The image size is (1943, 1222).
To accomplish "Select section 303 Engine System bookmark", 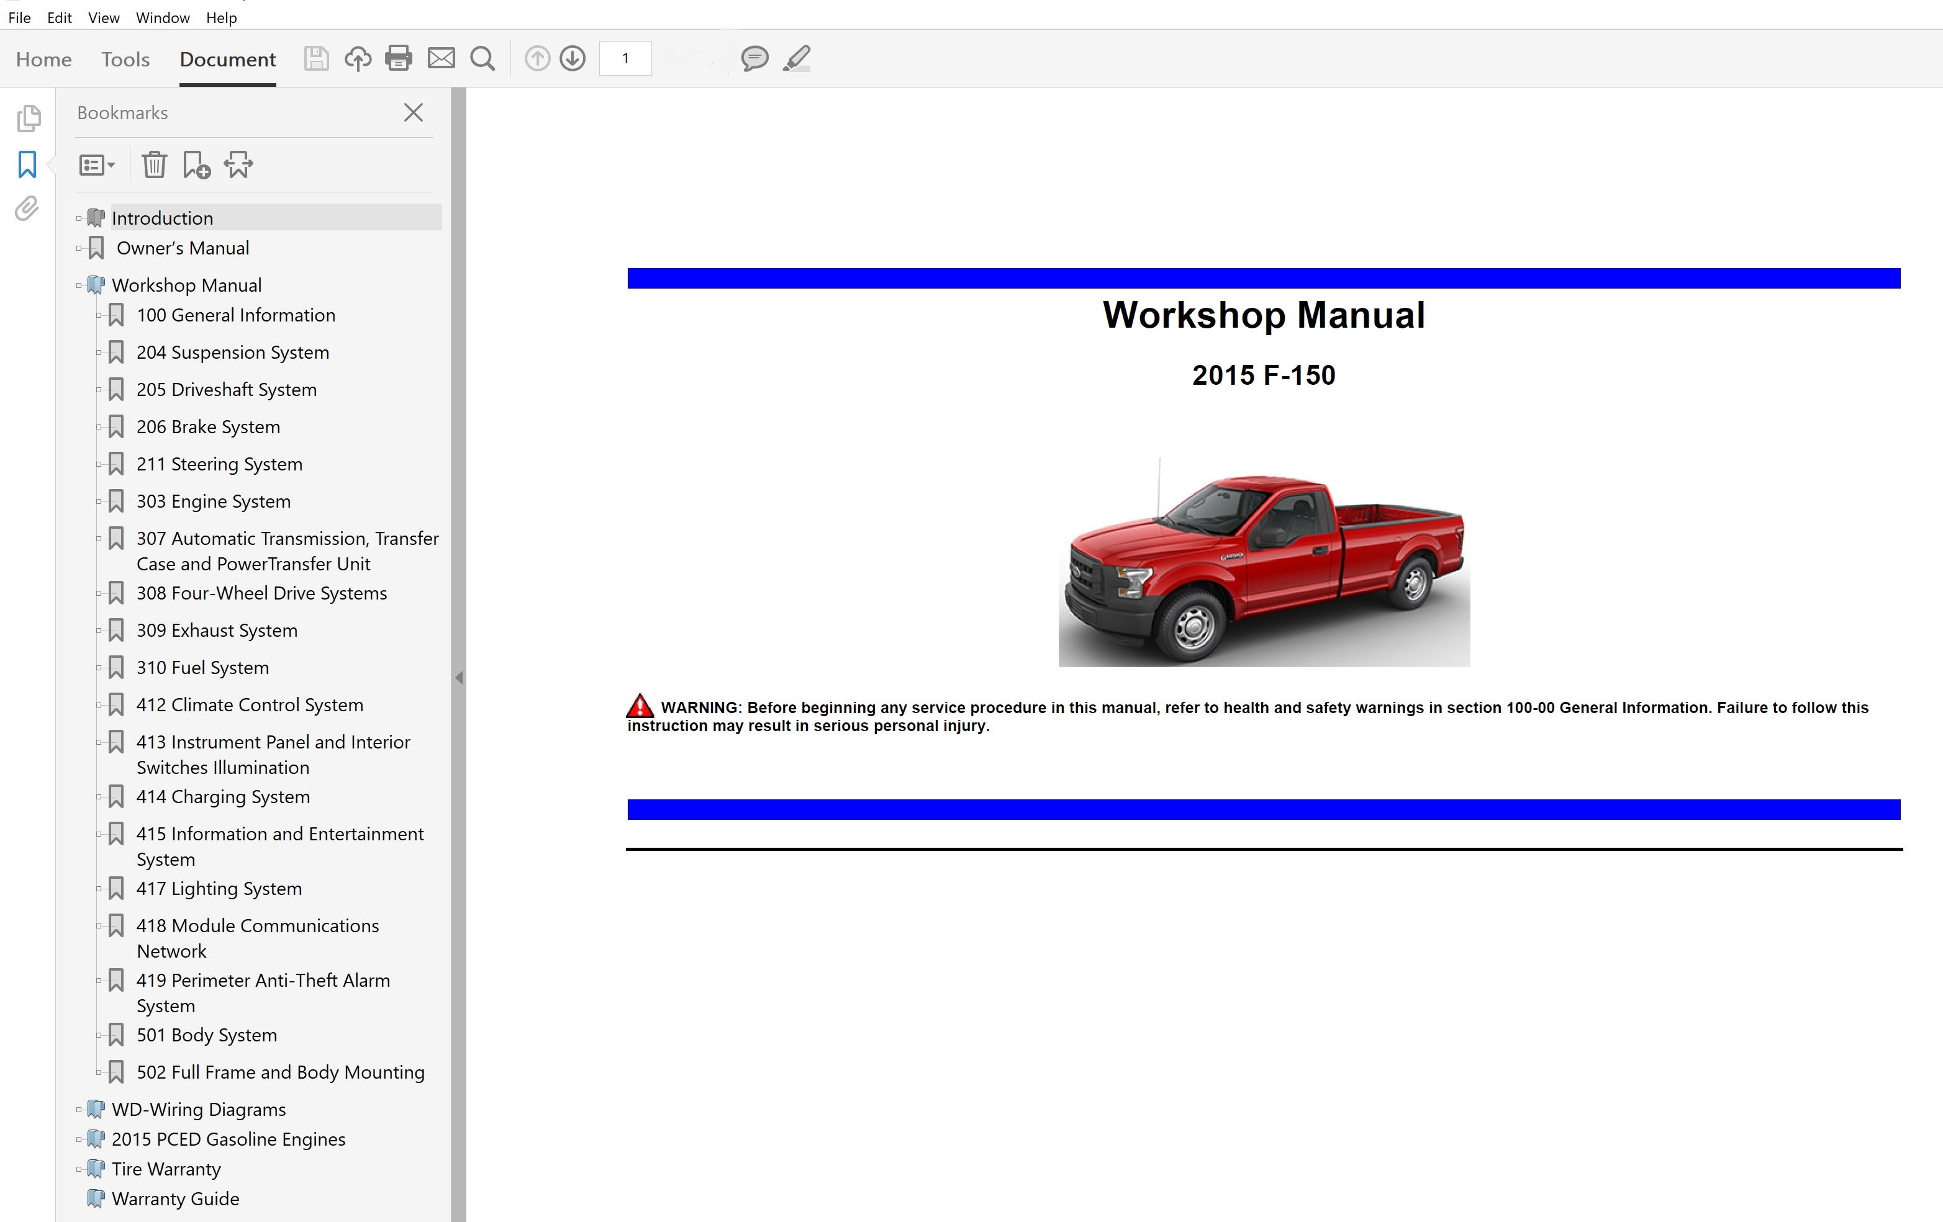I will pos(214,500).
